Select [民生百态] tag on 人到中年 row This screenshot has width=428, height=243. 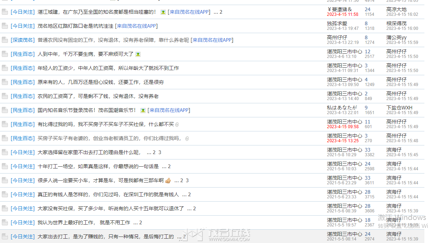pyautogui.click(x=23, y=54)
